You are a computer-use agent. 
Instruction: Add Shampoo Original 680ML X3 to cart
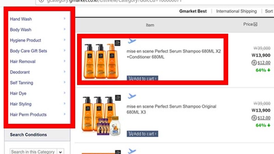click(x=142, y=134)
